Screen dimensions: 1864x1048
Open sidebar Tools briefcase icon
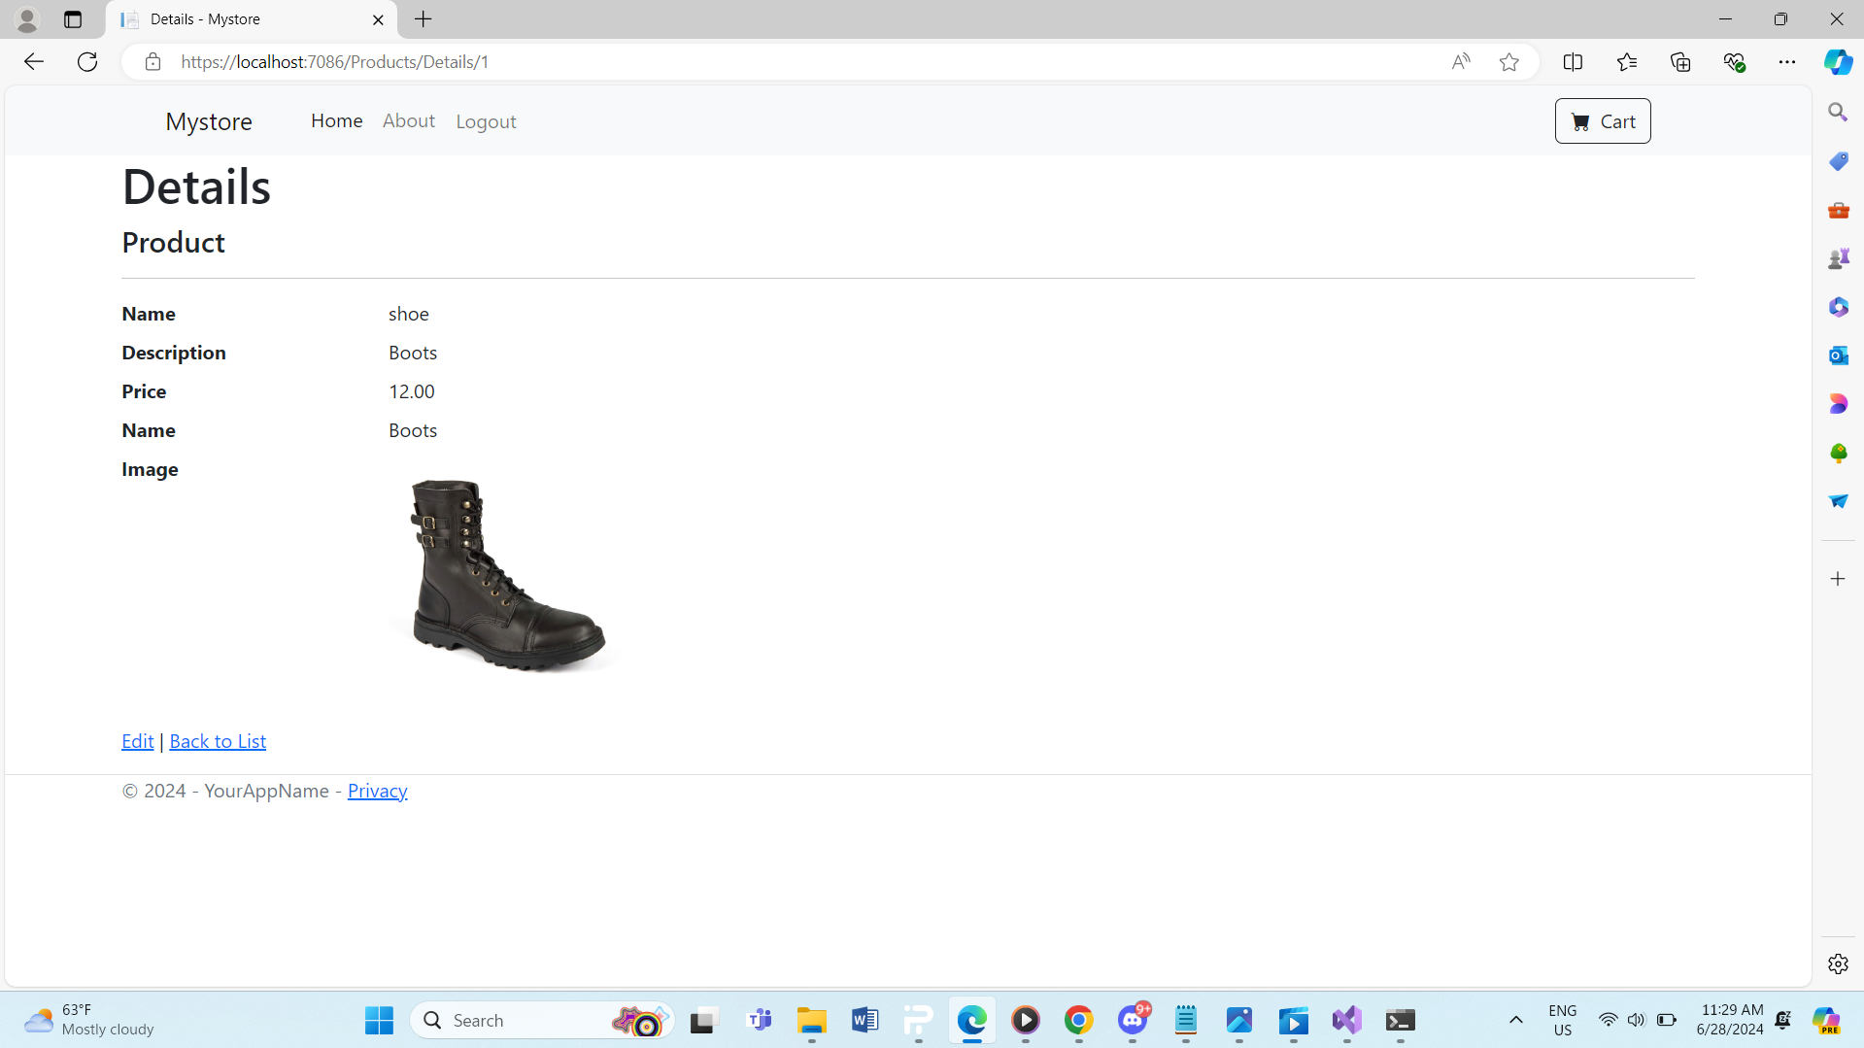click(x=1838, y=210)
